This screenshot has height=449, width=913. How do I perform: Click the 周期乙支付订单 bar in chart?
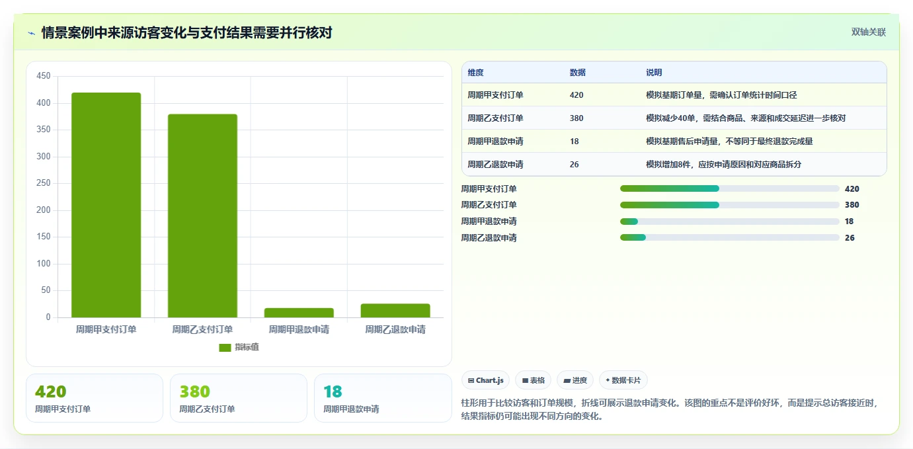202,216
